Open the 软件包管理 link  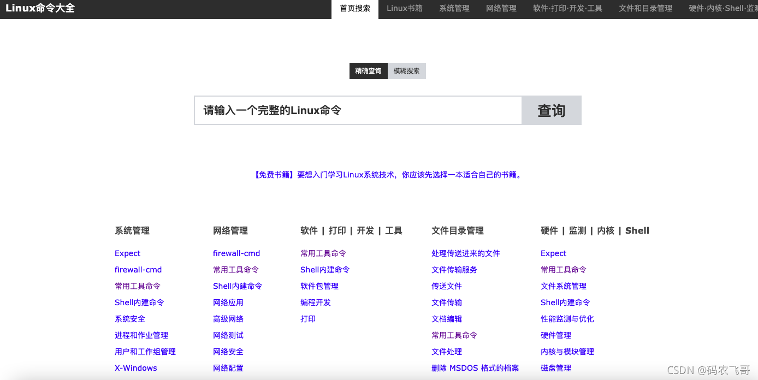click(x=319, y=286)
